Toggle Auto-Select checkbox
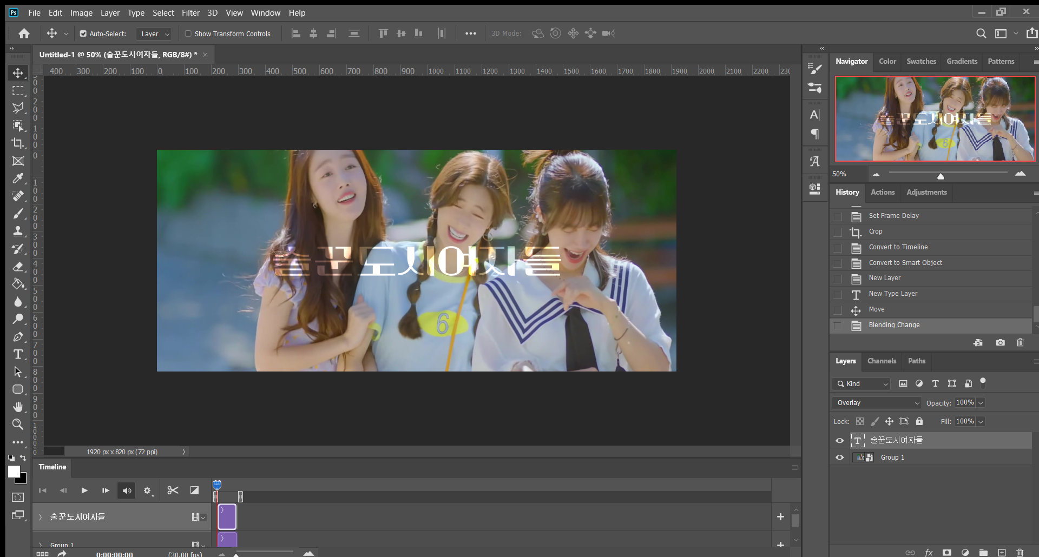This screenshot has width=1039, height=557. coord(83,34)
